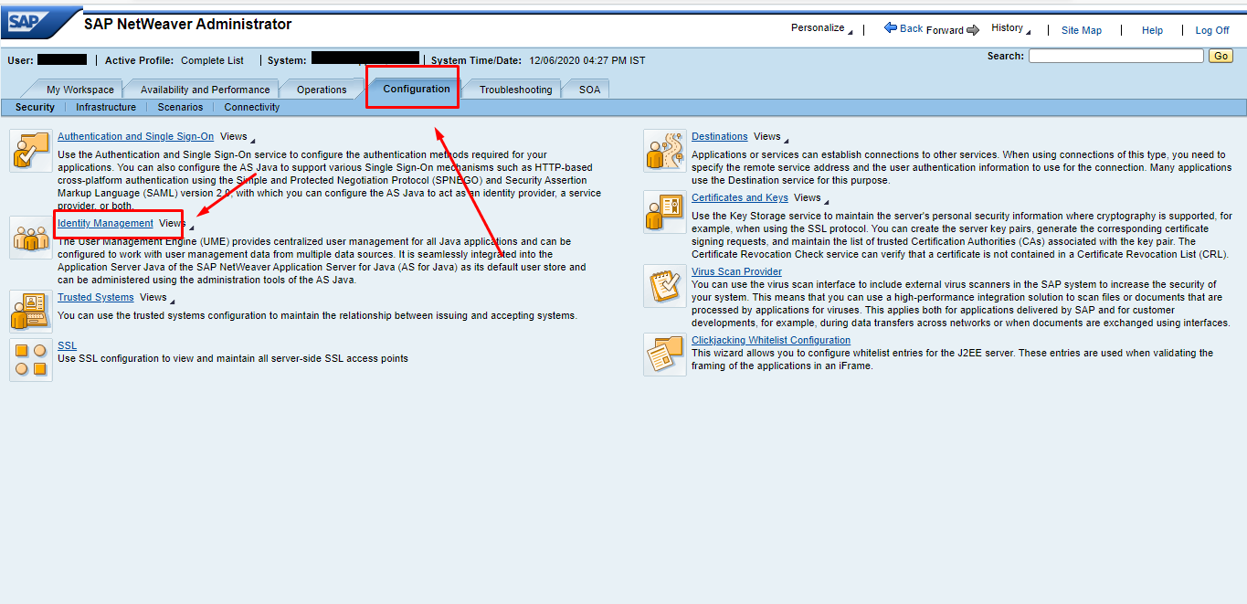Screen dimensions: 1247x604
Task: Click into the Search input field
Action: 1115,56
